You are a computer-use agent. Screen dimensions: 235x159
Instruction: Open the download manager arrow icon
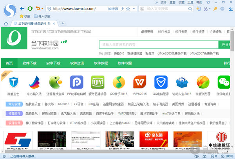click(x=231, y=9)
